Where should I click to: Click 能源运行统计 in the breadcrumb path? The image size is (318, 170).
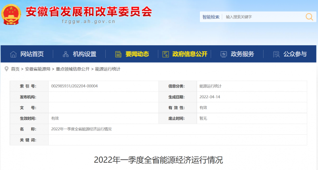click(x=107, y=69)
